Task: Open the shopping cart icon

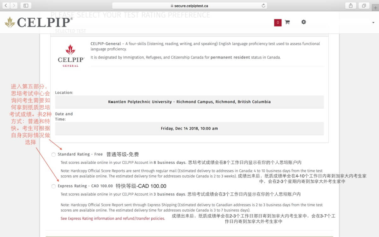Action: pyautogui.click(x=287, y=22)
